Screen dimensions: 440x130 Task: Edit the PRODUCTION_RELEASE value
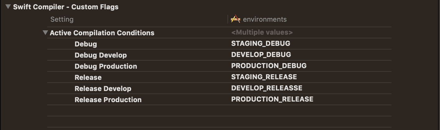click(x=272, y=99)
